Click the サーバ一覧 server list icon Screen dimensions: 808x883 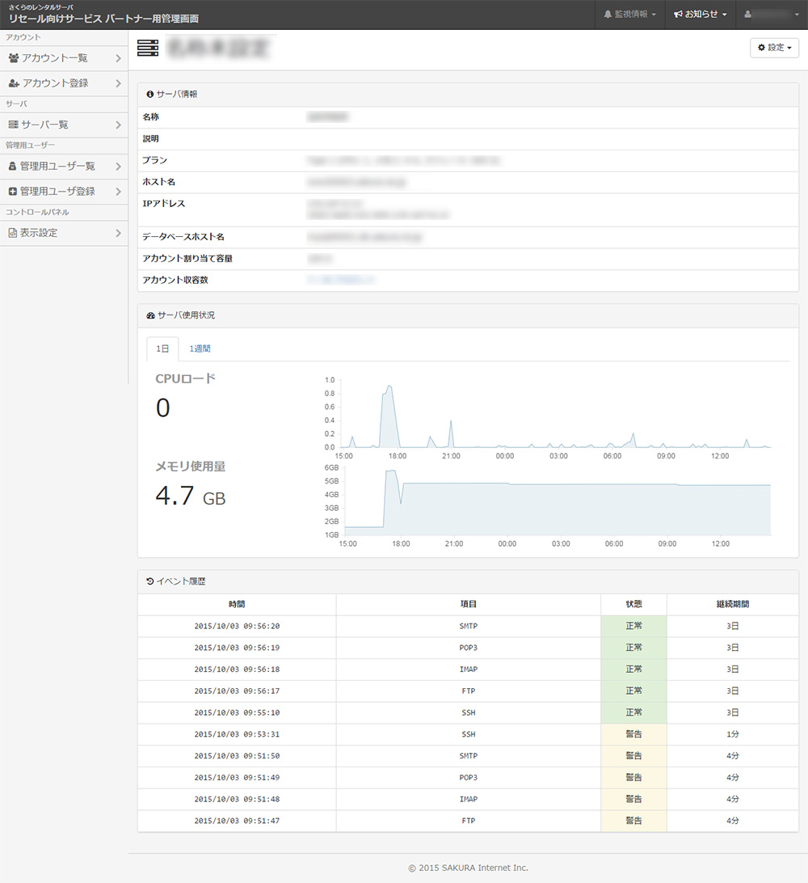(x=13, y=125)
